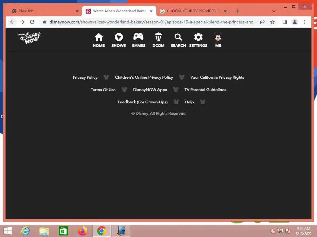Open Feedback (For Grown-Ups) link
This screenshot has width=317, height=237.
click(143, 102)
